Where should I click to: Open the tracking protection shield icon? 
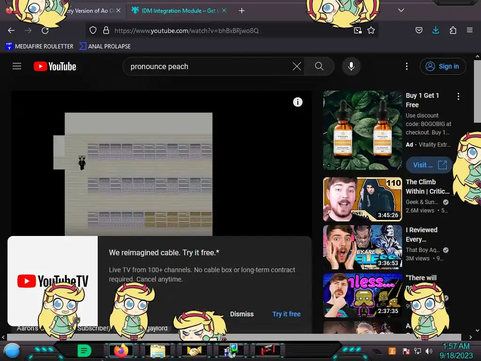click(93, 31)
